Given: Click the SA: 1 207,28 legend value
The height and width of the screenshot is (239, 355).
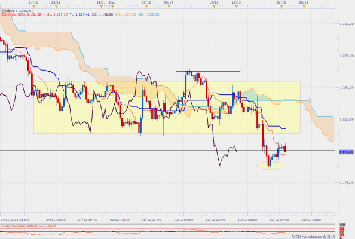Looking at the screenshot, I should [x=126, y=14].
